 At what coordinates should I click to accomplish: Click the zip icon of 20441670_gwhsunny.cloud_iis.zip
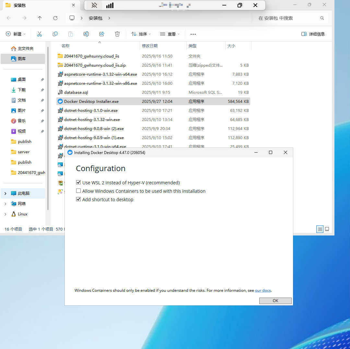60,65
